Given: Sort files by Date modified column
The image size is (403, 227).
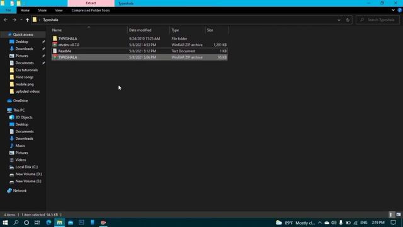Looking at the screenshot, I should (148, 30).
